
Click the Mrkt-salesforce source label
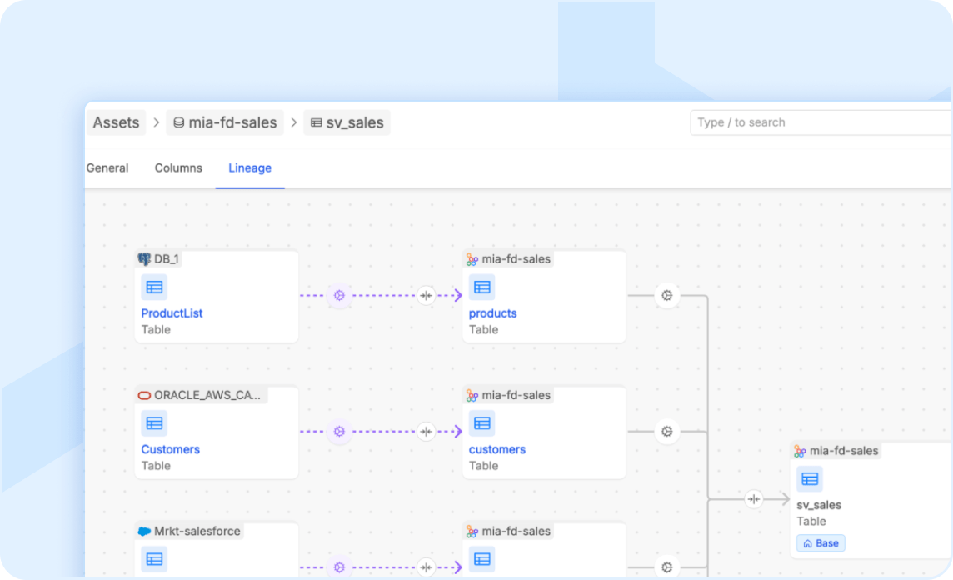click(x=197, y=532)
